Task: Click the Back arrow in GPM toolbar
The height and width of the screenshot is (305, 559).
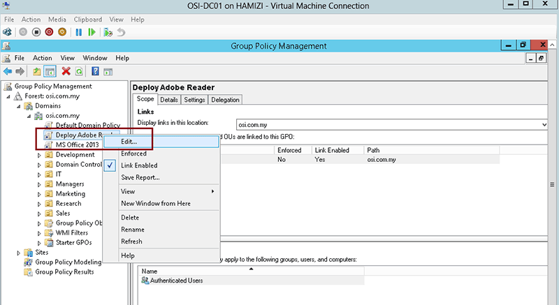Action: click(x=8, y=71)
